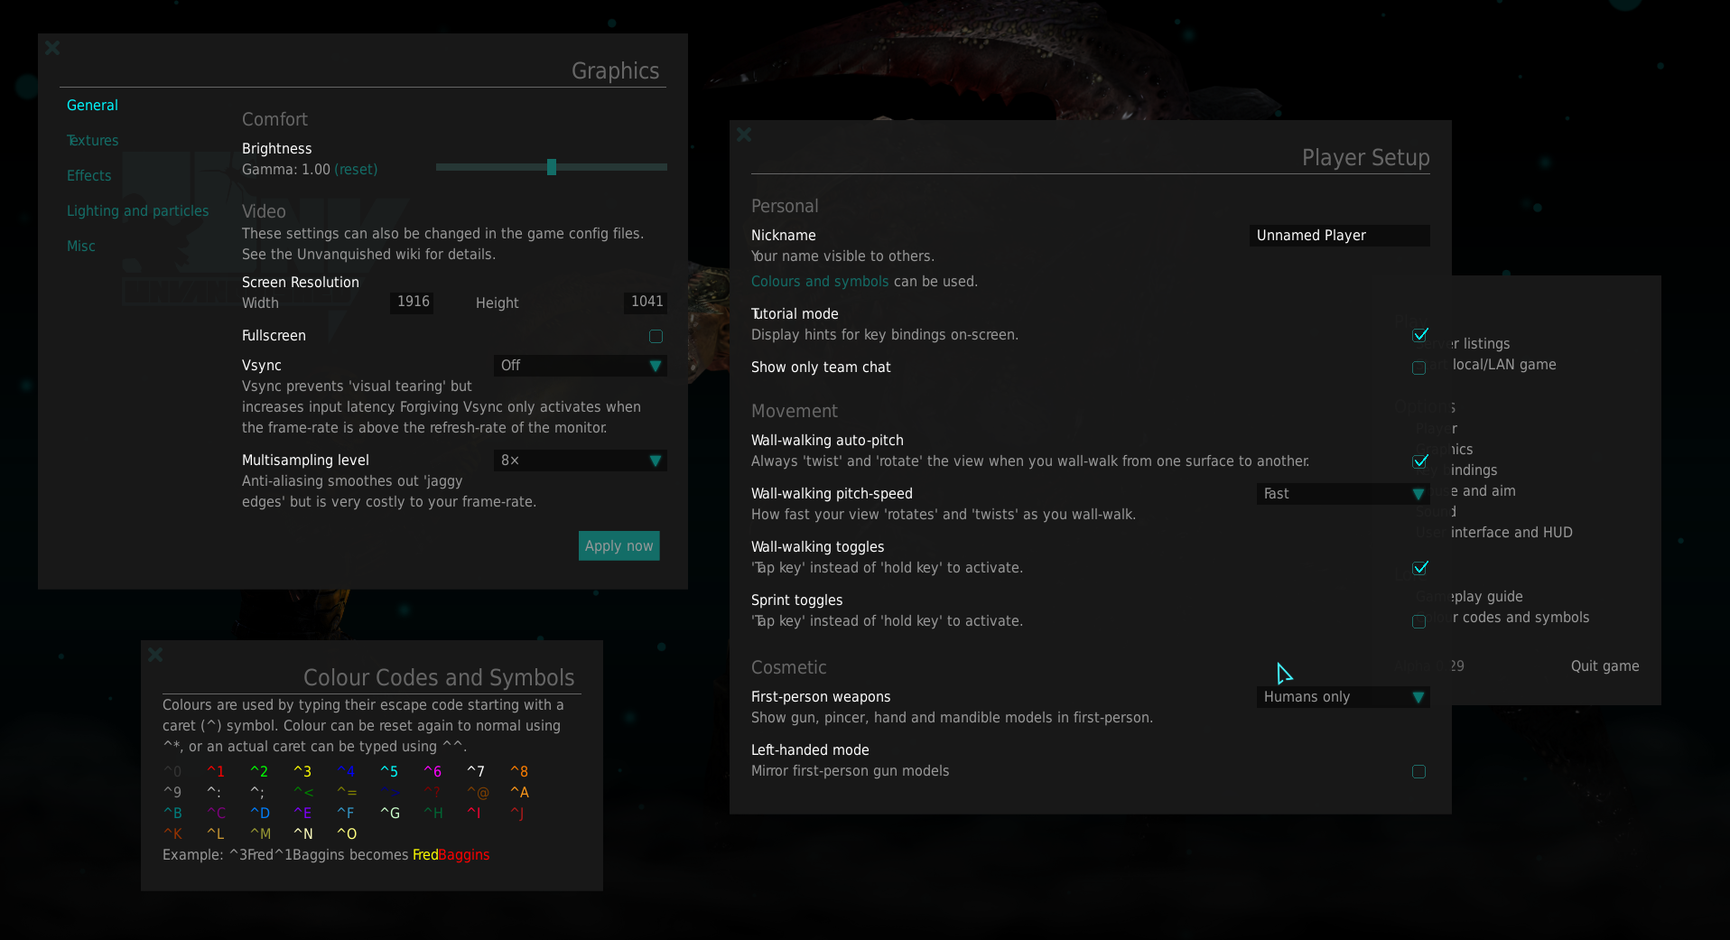Viewport: 1730px width, 940px height.
Task: Open Lighting and particles tab
Action: pyautogui.click(x=137, y=211)
